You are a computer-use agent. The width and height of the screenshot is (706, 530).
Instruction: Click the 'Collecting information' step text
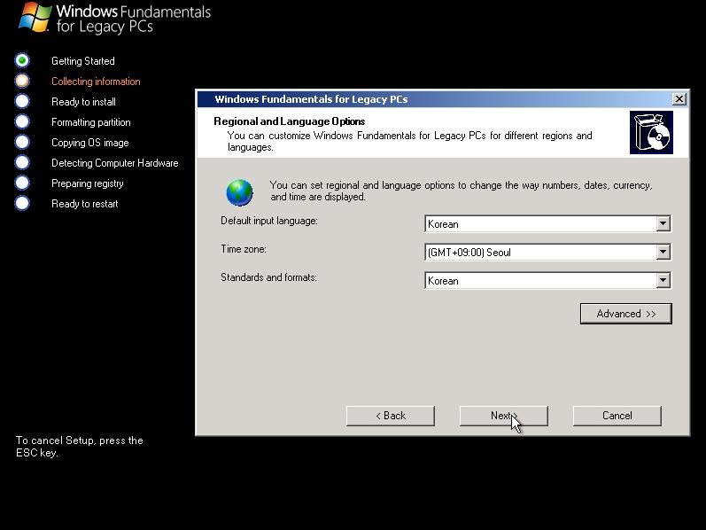point(96,82)
